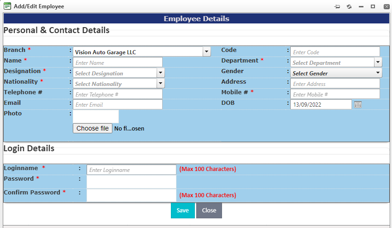Screen dimensions: 392x228
Task: Click the refresh icon in title bar
Action: click(x=349, y=6)
